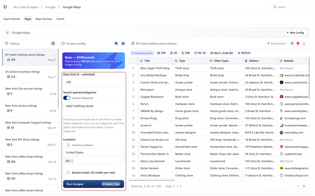The height and width of the screenshot is (196, 315).
Task: Click the Title column header icon
Action: point(142,61)
